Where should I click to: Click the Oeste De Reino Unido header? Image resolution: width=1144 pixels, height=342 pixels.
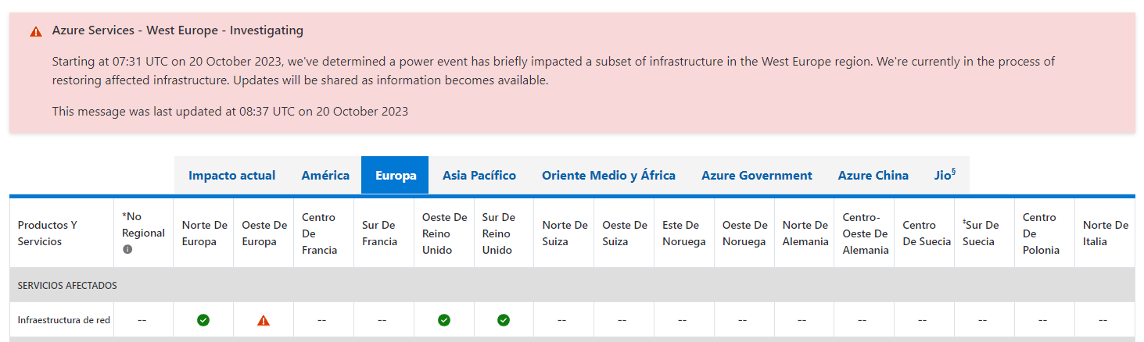(444, 233)
